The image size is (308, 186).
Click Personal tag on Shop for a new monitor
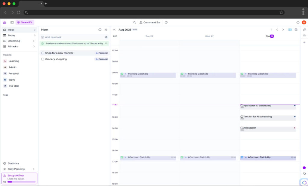click(102, 53)
